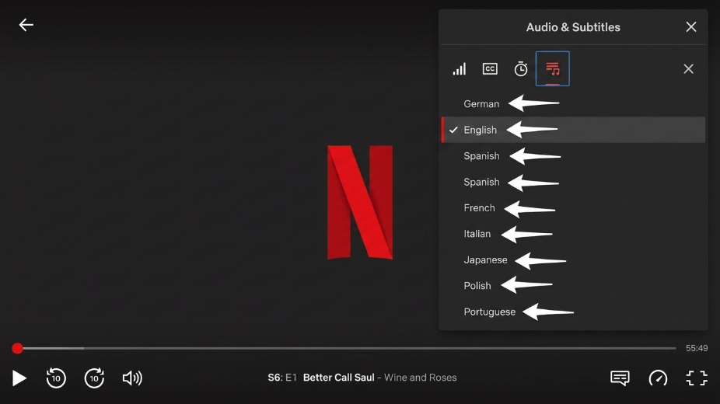Enter fullscreen mode
Viewport: 720px width, 404px height.
coord(697,378)
